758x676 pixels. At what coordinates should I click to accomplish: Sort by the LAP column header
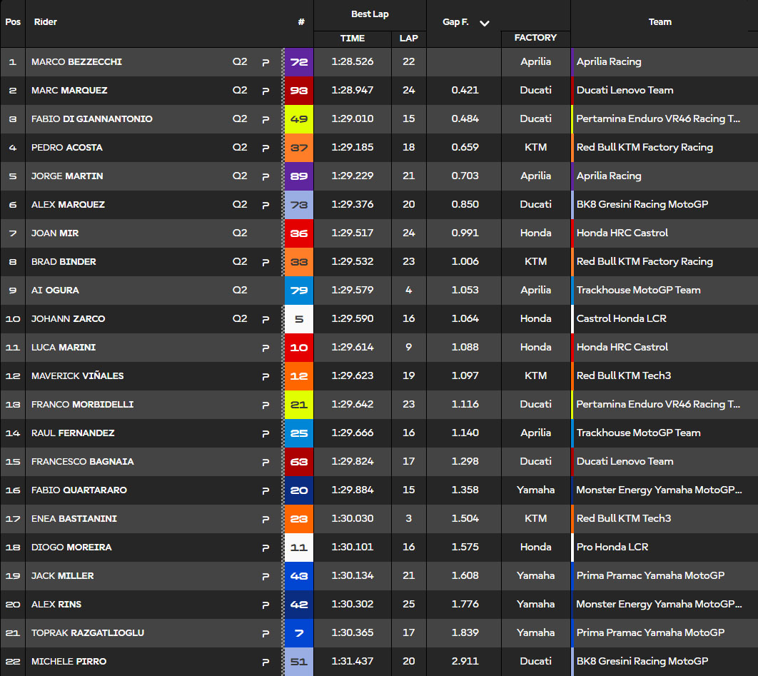(408, 39)
